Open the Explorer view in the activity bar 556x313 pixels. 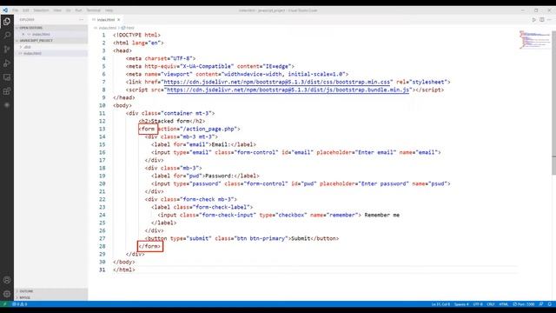(x=7, y=22)
